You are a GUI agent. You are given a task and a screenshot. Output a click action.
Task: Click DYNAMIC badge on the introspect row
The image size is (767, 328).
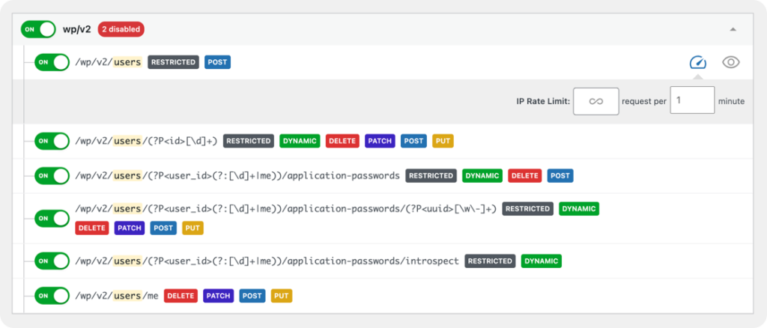click(542, 261)
